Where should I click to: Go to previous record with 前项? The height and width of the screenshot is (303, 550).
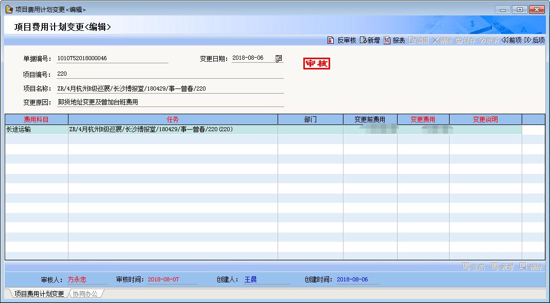(511, 40)
